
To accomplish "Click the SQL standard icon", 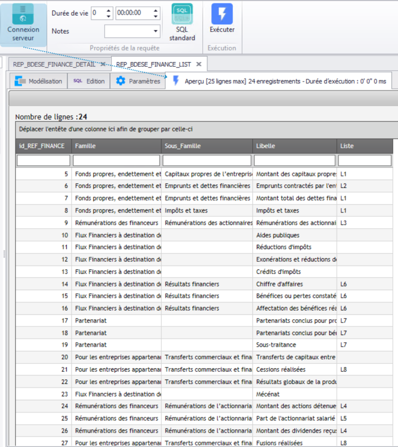I will click(182, 14).
